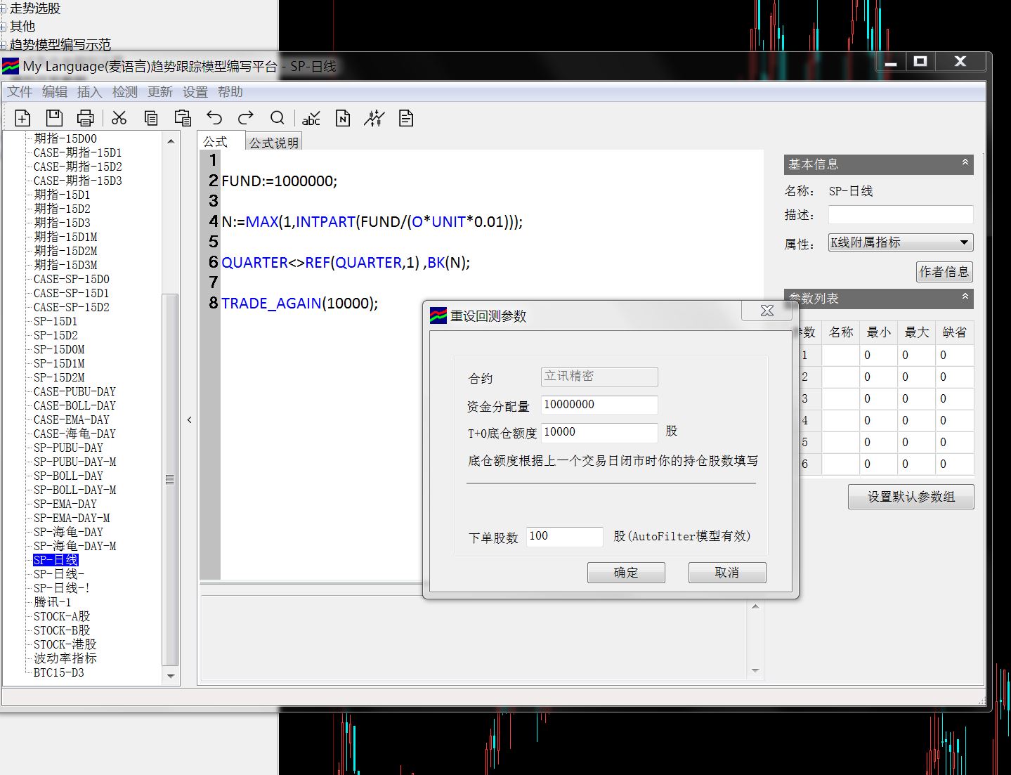Open the 属性 dropdown list
The image size is (1011, 775).
964,243
